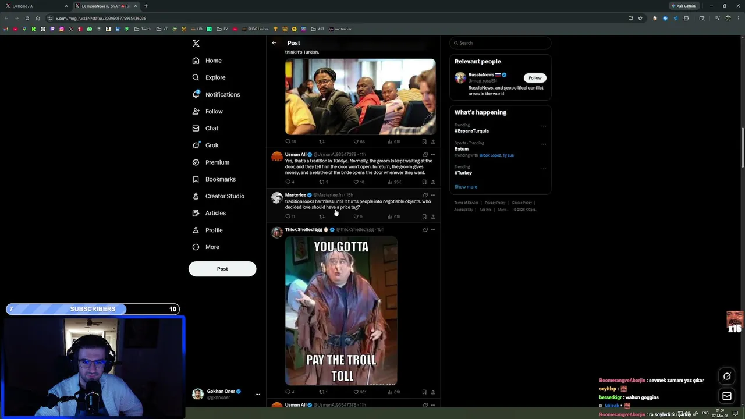
Task: Open a new browser tab
Action: tap(146, 6)
